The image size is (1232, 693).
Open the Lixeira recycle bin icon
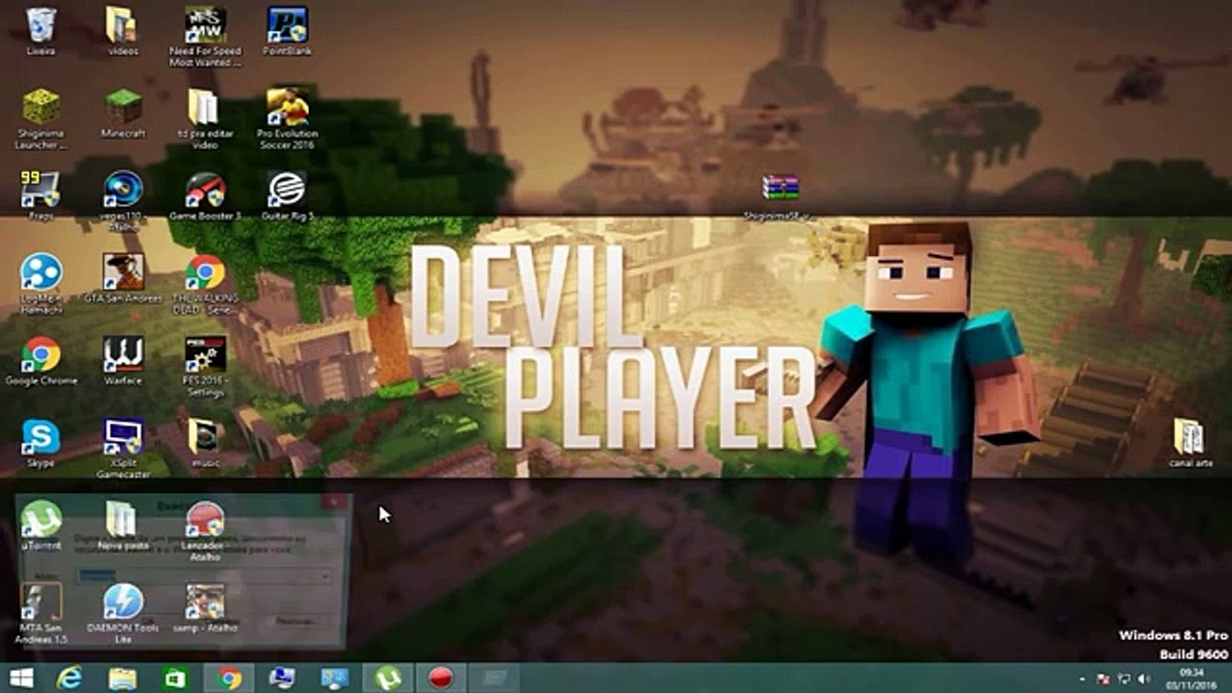tap(41, 31)
